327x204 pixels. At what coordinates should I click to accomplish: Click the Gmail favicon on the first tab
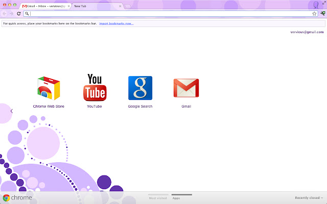(25, 6)
